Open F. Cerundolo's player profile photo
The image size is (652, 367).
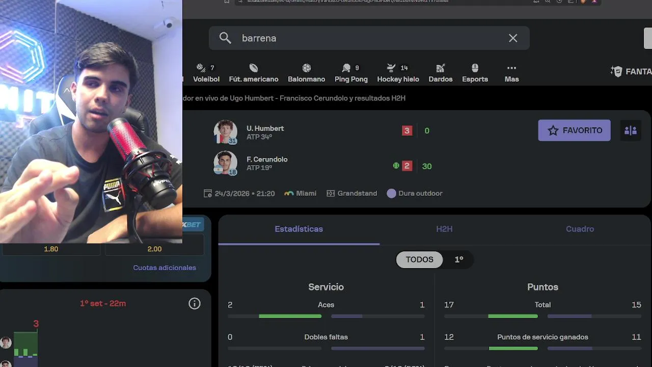click(x=225, y=163)
